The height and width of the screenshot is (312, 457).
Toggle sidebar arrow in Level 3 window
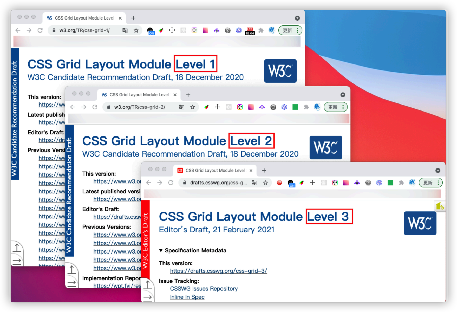[x=148, y=297]
